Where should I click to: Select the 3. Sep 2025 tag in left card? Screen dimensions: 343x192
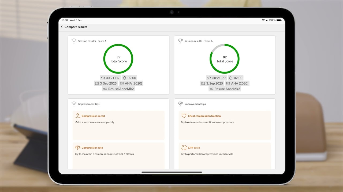[106, 83]
